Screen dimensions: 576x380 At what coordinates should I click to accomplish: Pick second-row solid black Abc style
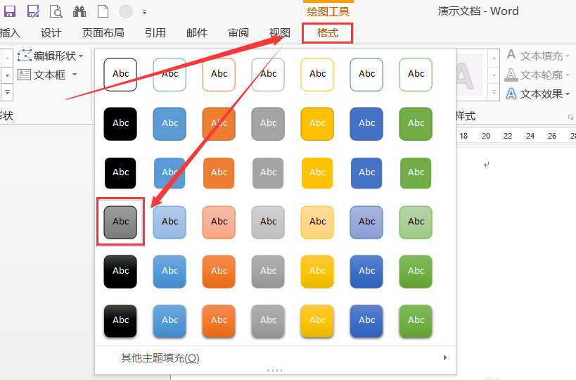[x=120, y=124]
